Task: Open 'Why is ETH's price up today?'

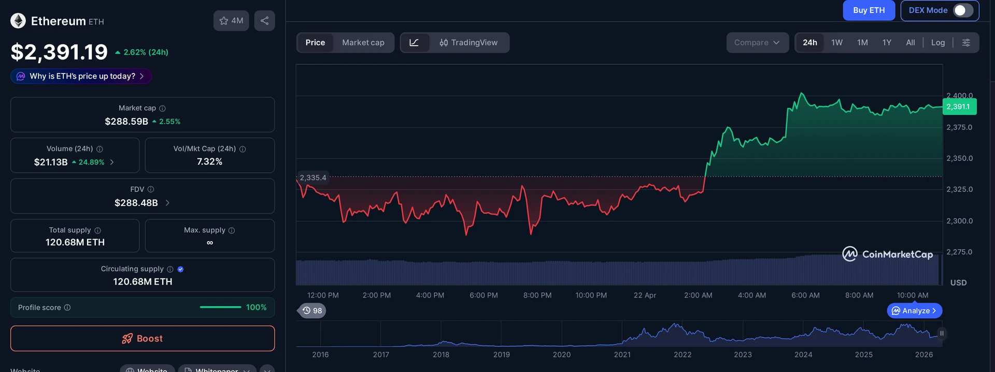Action: tap(81, 76)
